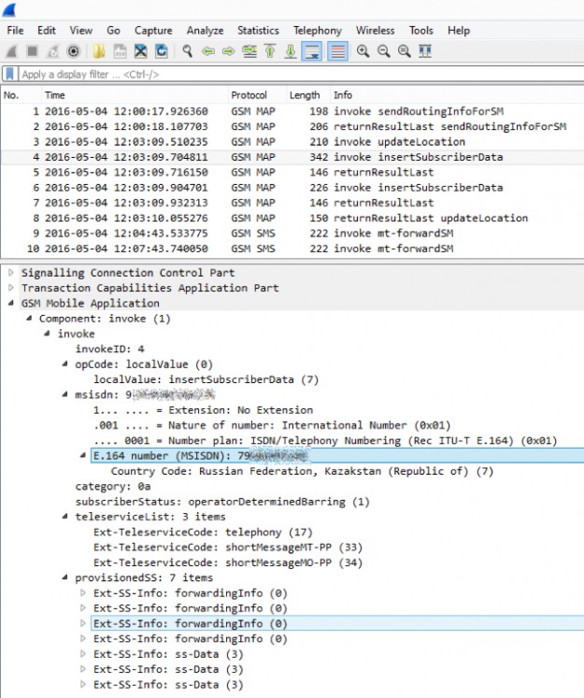The width and height of the screenshot is (584, 698).
Task: Open the Analyze menu
Action: tap(204, 30)
